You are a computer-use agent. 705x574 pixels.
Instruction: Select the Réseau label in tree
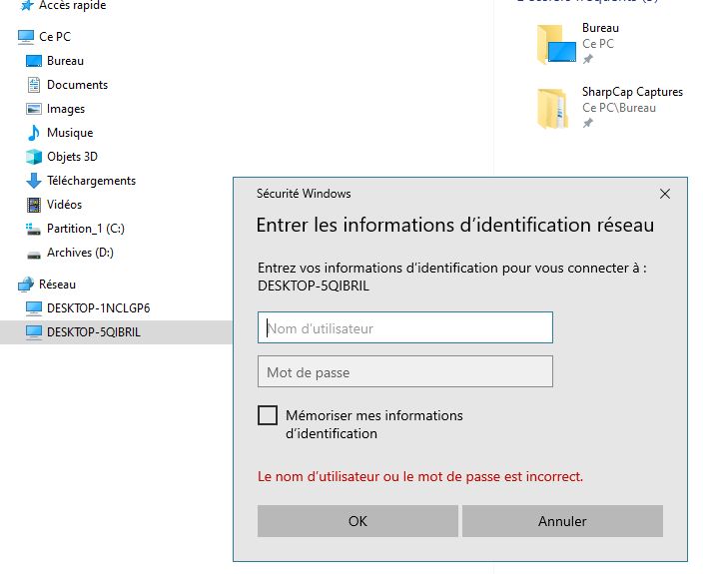click(57, 285)
